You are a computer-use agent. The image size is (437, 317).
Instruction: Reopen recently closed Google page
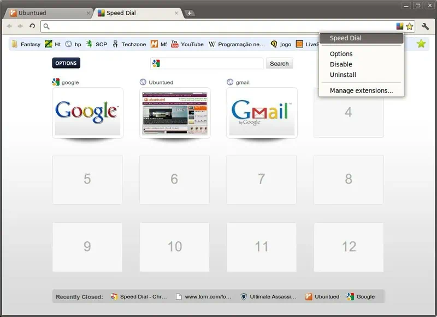tap(361, 297)
